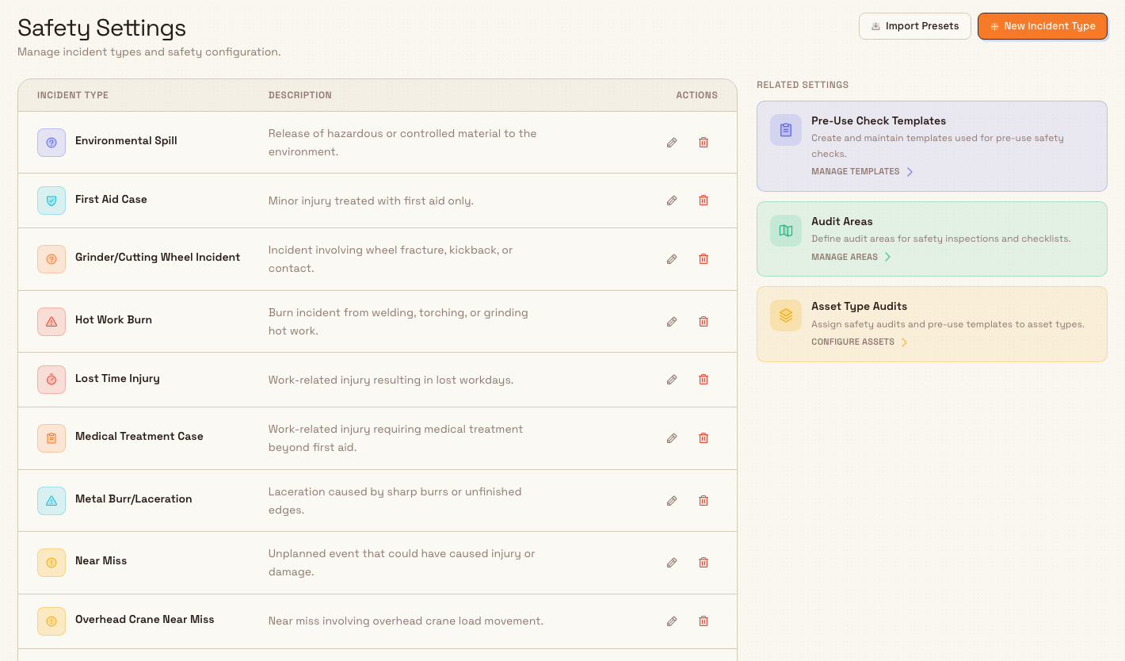Click the orange icon for Grinder/Cutting Wheel Incident
This screenshot has height=661, width=1125.
tap(51, 259)
